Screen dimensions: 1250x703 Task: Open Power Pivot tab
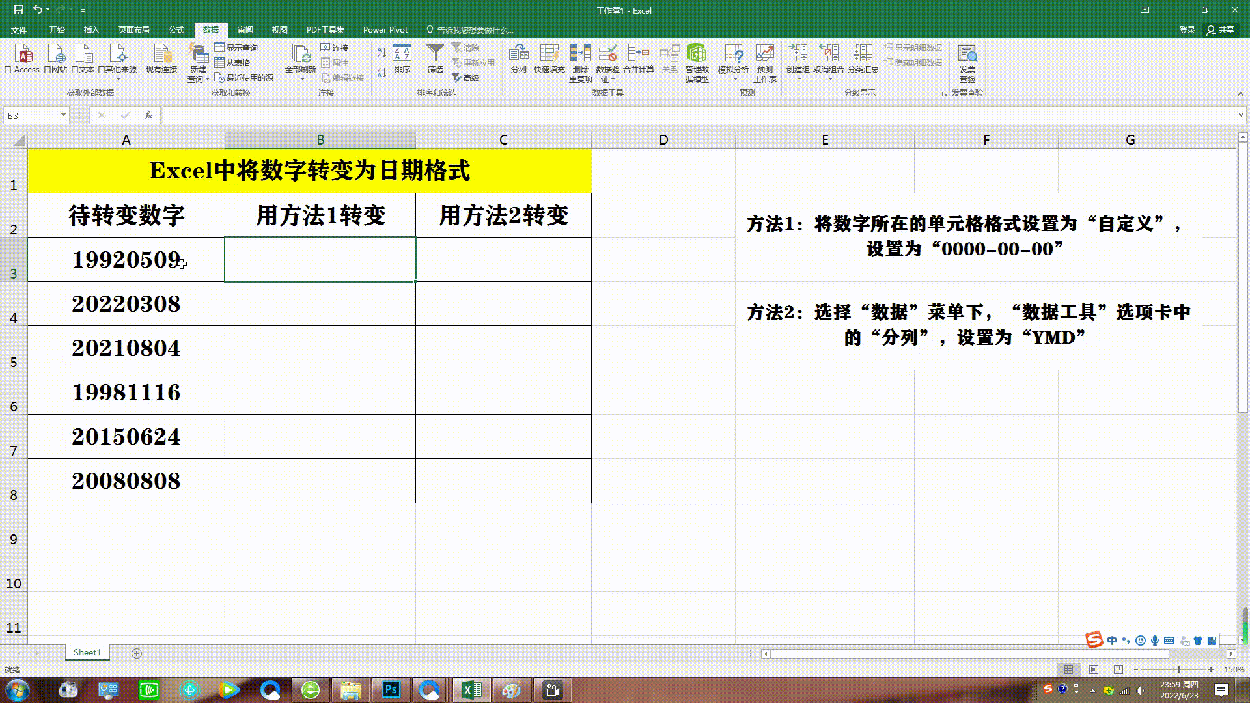pos(385,30)
